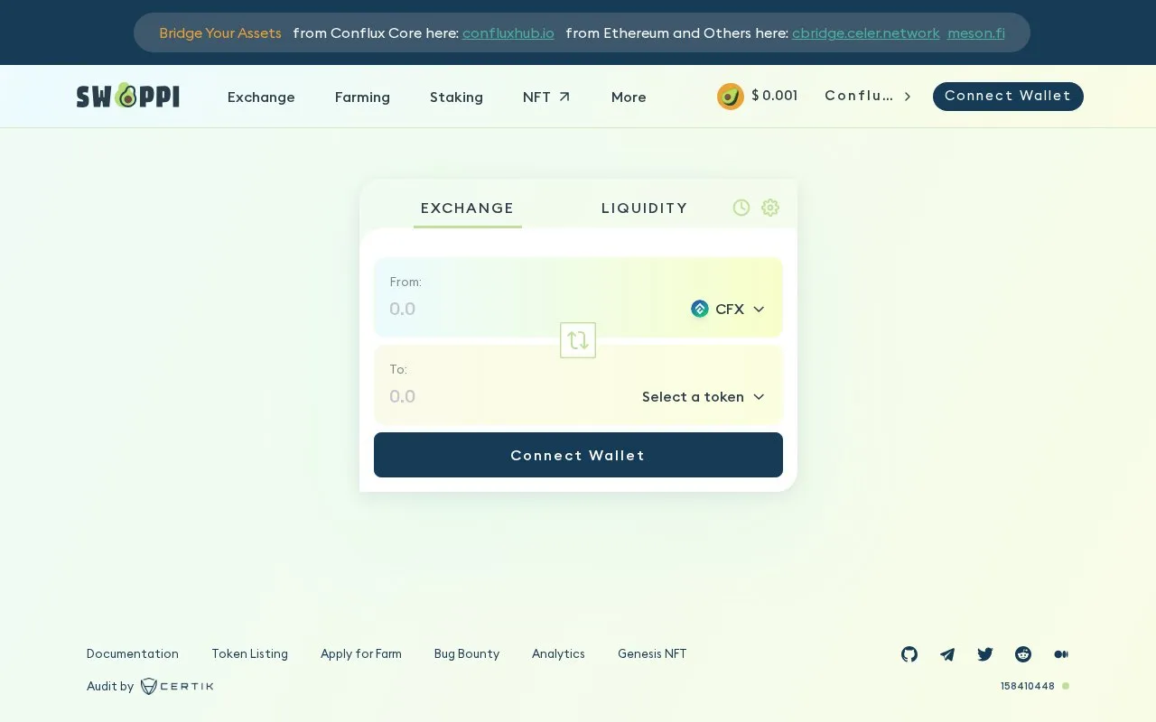1156x722 pixels.
Task: Click the Bridge Your Assets text
Action: click(220, 33)
